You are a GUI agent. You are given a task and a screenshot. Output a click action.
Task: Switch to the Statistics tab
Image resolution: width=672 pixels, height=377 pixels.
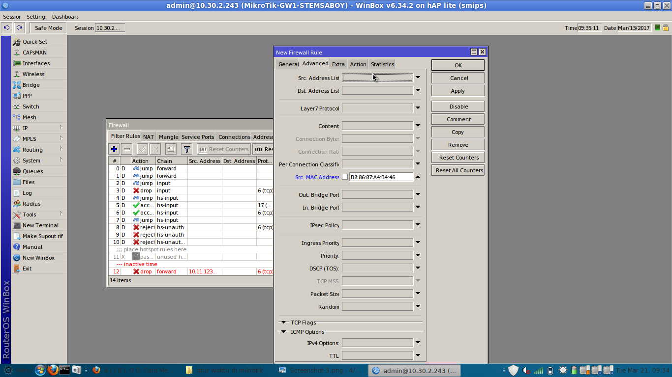pyautogui.click(x=382, y=64)
